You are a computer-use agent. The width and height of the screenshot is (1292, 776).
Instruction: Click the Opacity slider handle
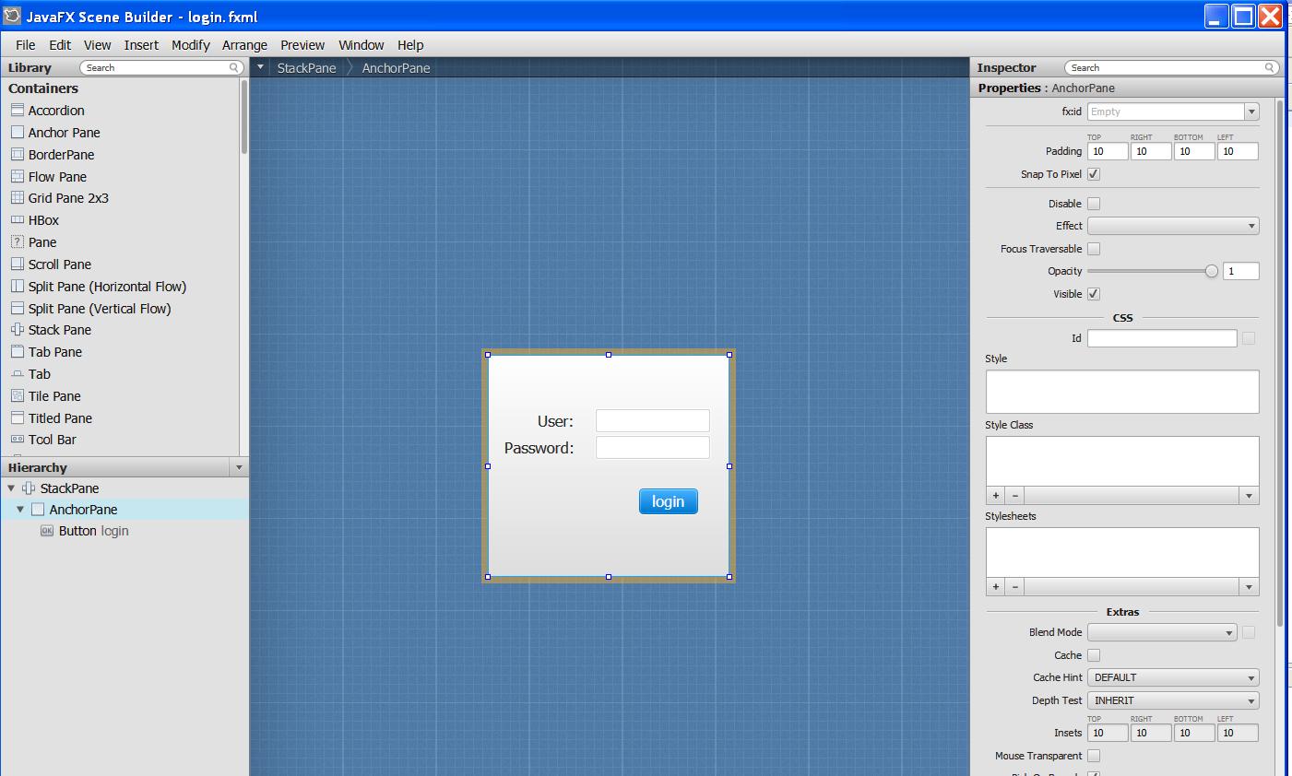(1211, 271)
